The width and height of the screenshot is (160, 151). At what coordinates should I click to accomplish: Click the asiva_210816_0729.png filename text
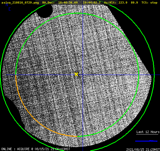coord(20,3)
